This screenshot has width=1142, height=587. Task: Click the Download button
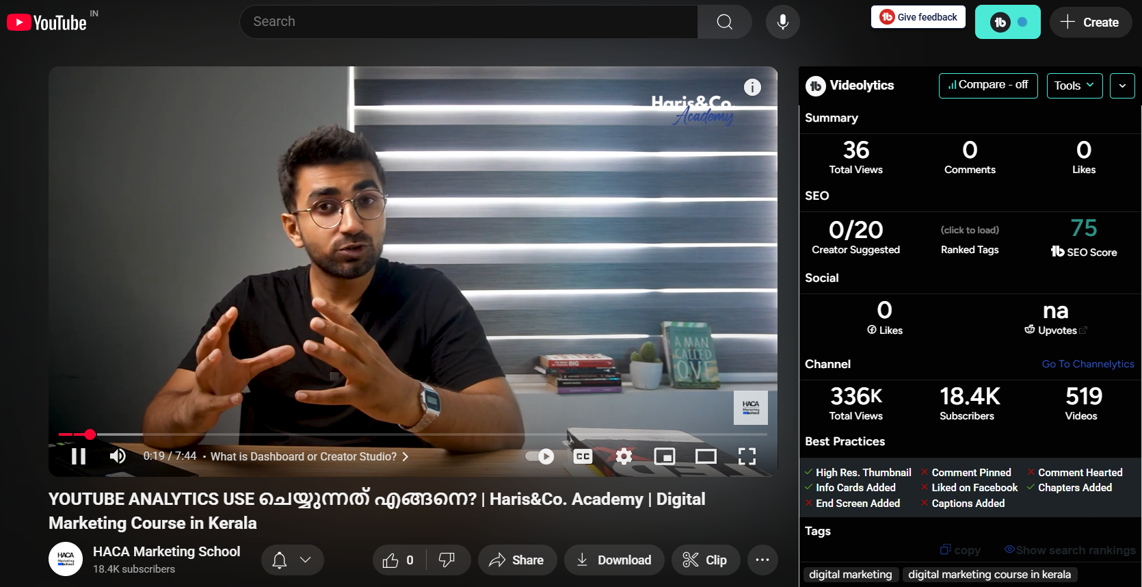point(614,560)
